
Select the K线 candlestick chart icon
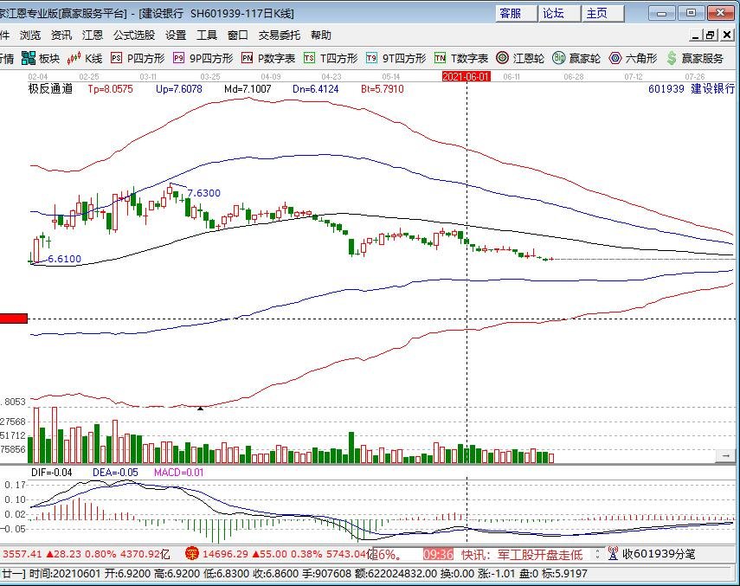pyautogui.click(x=74, y=59)
